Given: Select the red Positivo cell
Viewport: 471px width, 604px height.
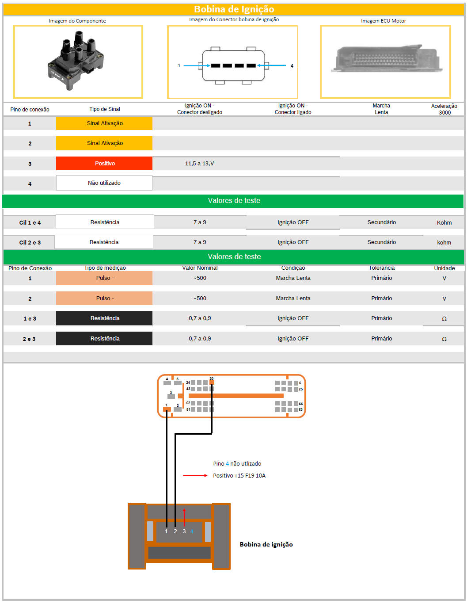Looking at the screenshot, I should (x=104, y=163).
